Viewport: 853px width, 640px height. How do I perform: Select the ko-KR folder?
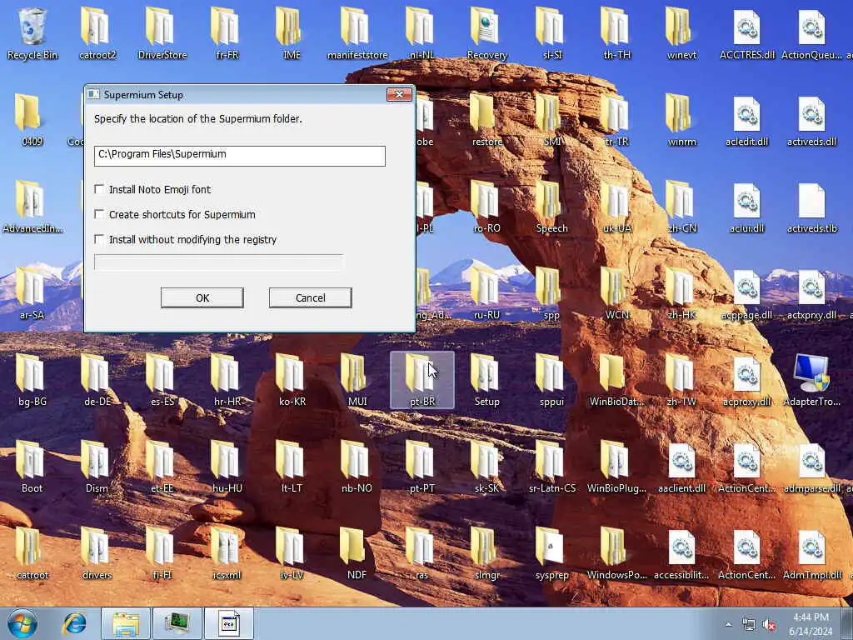click(x=292, y=381)
